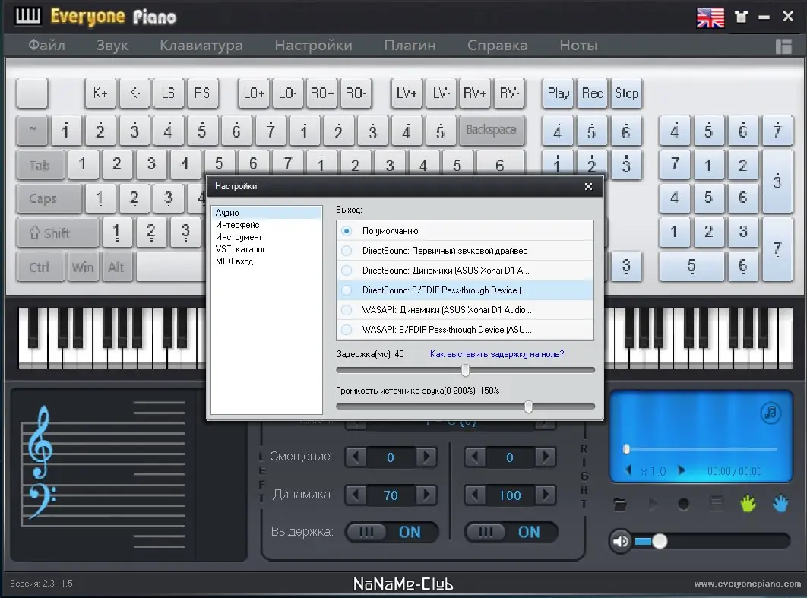The image size is (807, 598).
Task: Adjust the Задержка latency slider handle
Action: click(x=465, y=370)
